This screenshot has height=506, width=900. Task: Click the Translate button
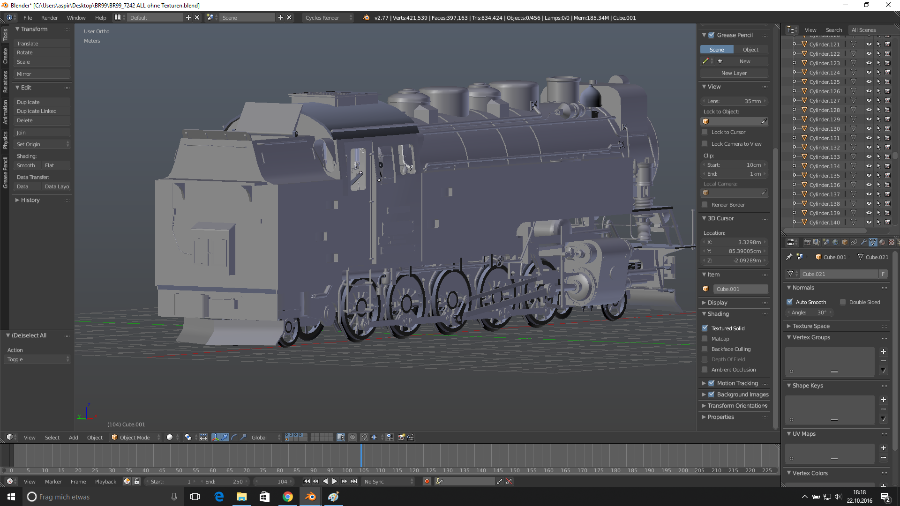pos(42,44)
